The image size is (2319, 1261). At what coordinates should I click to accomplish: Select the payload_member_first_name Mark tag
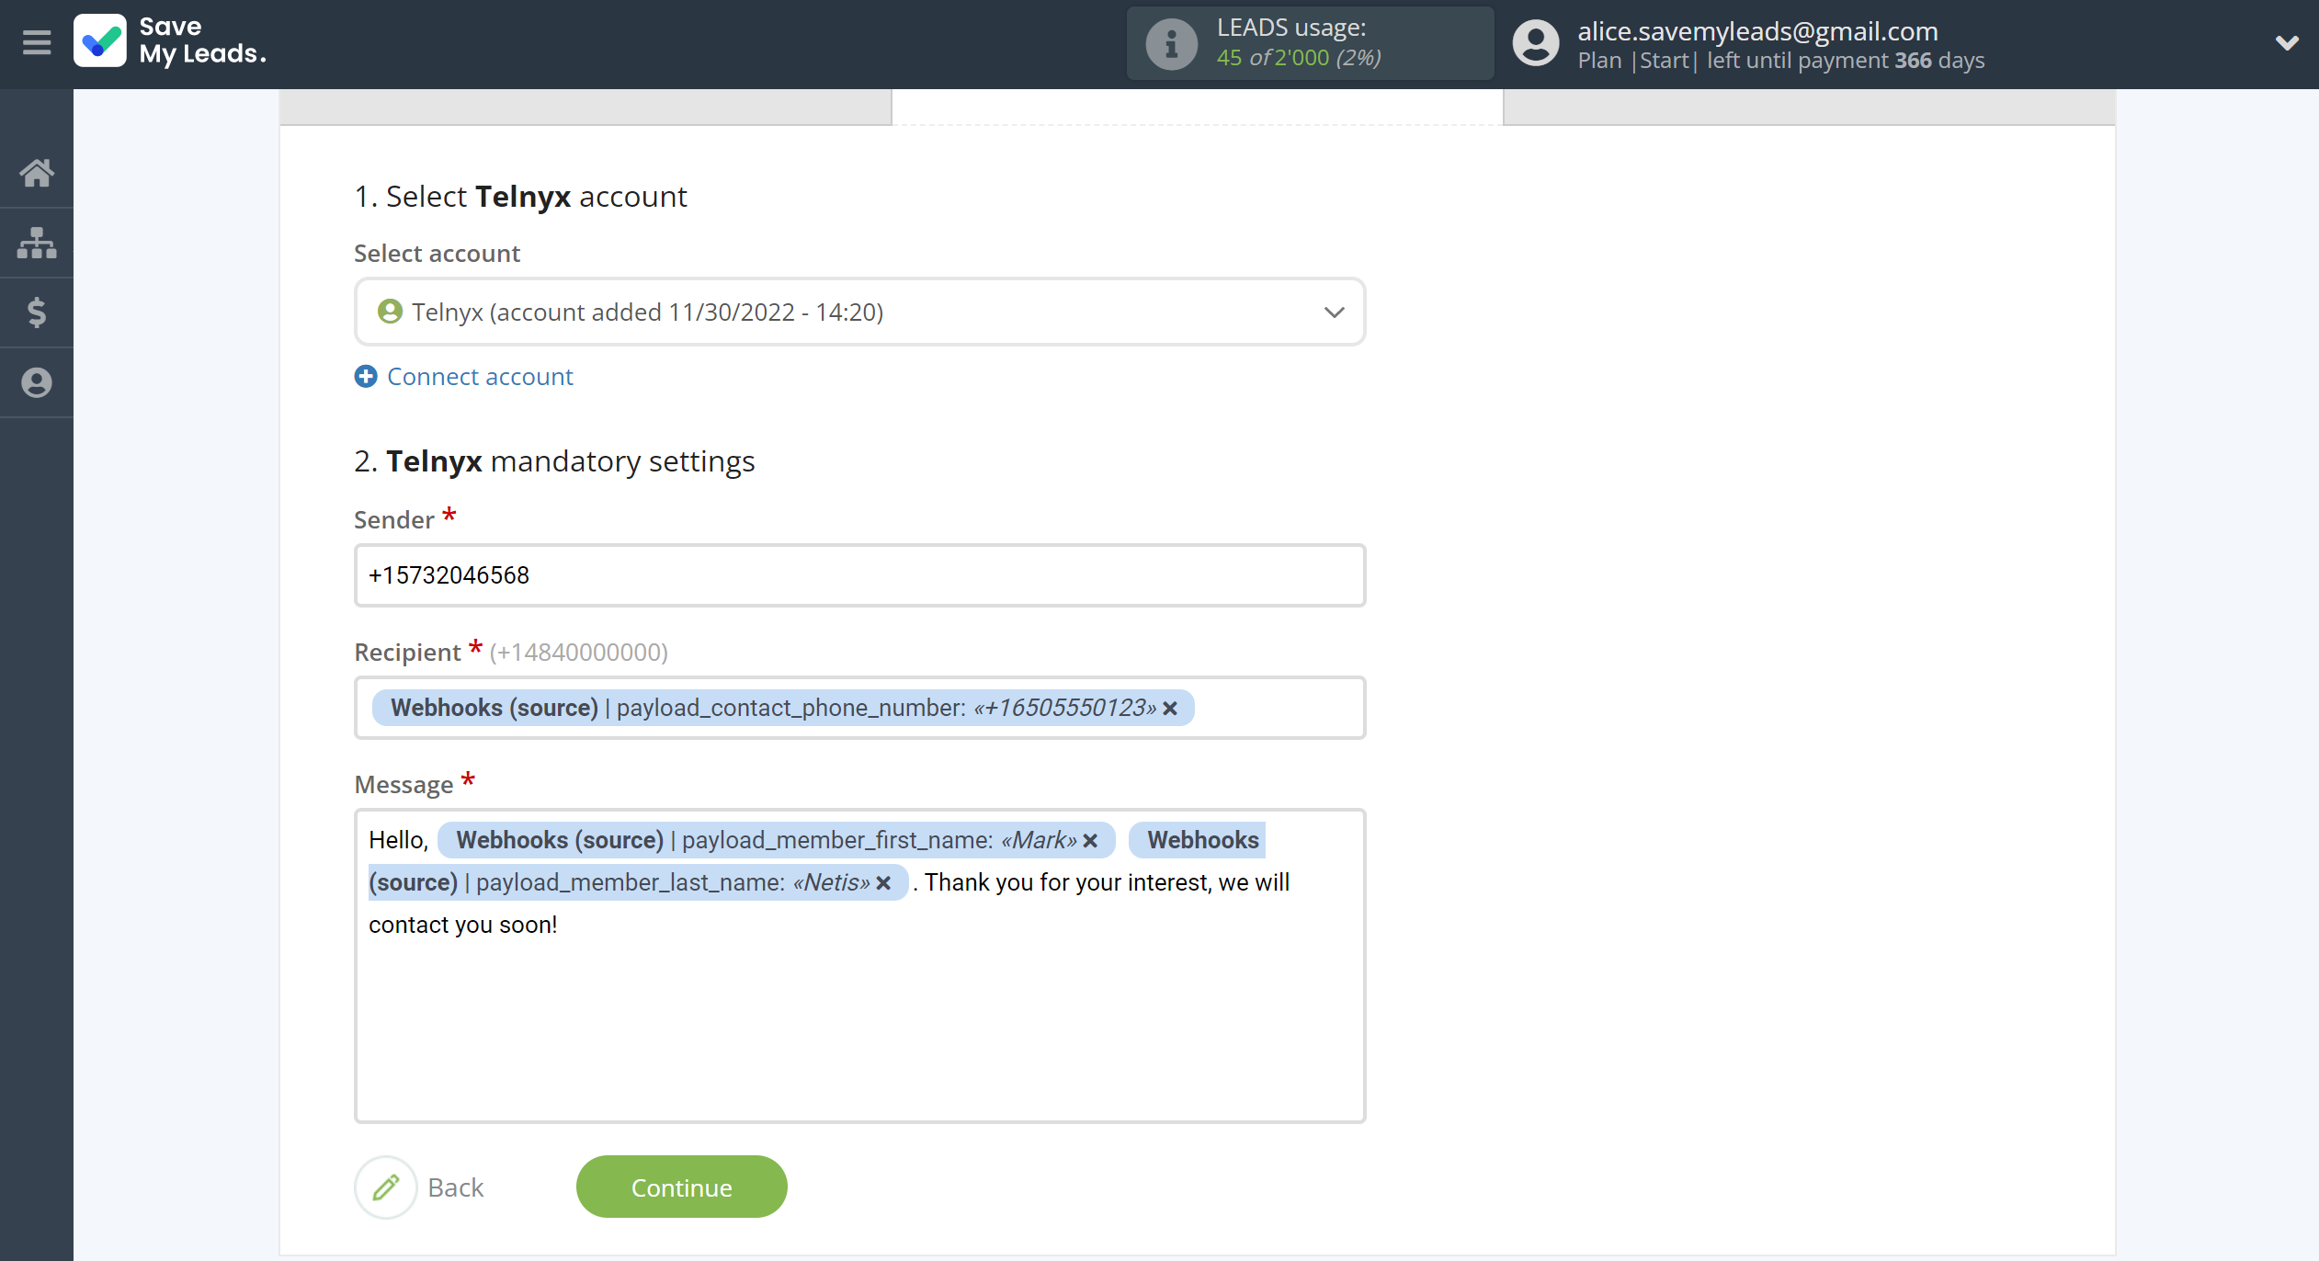(777, 840)
